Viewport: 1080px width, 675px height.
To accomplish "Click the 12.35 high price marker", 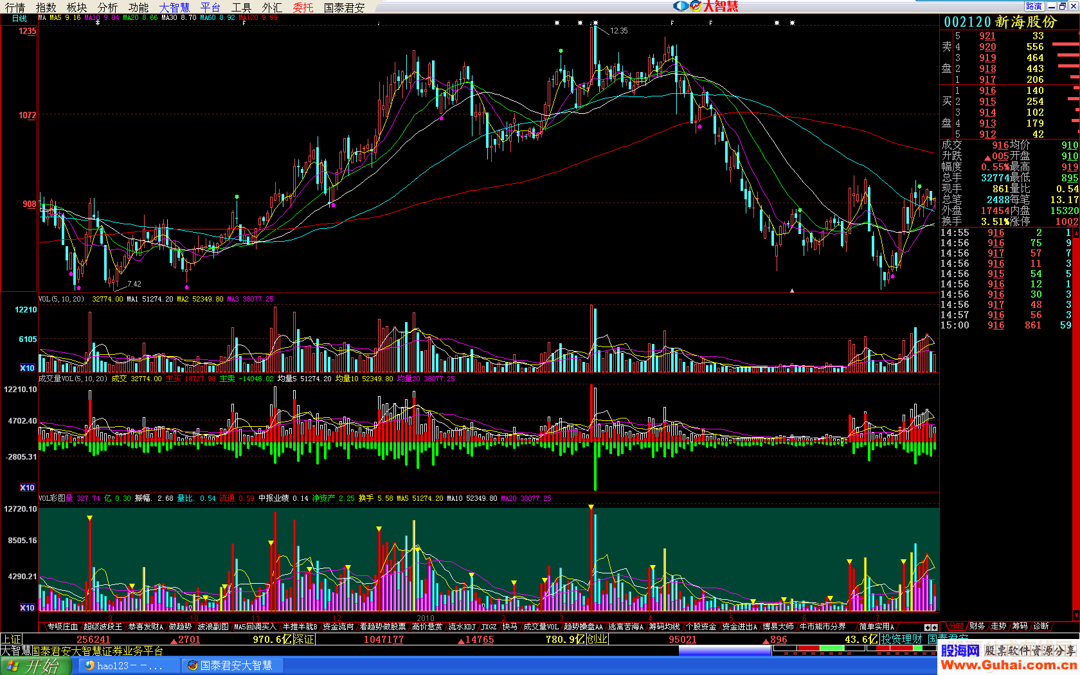I will click(x=618, y=31).
